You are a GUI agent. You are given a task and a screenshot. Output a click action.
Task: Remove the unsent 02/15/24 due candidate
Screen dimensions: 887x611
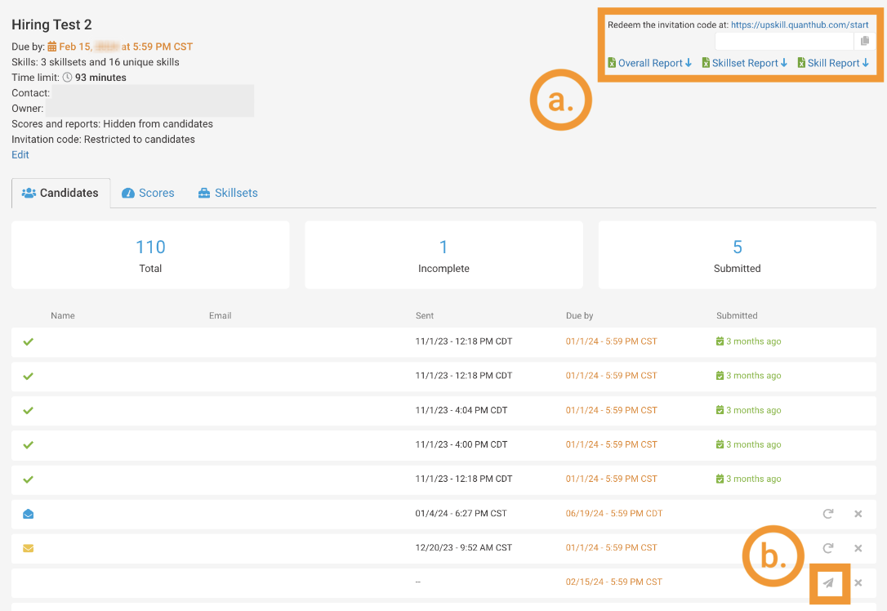pyautogui.click(x=858, y=582)
